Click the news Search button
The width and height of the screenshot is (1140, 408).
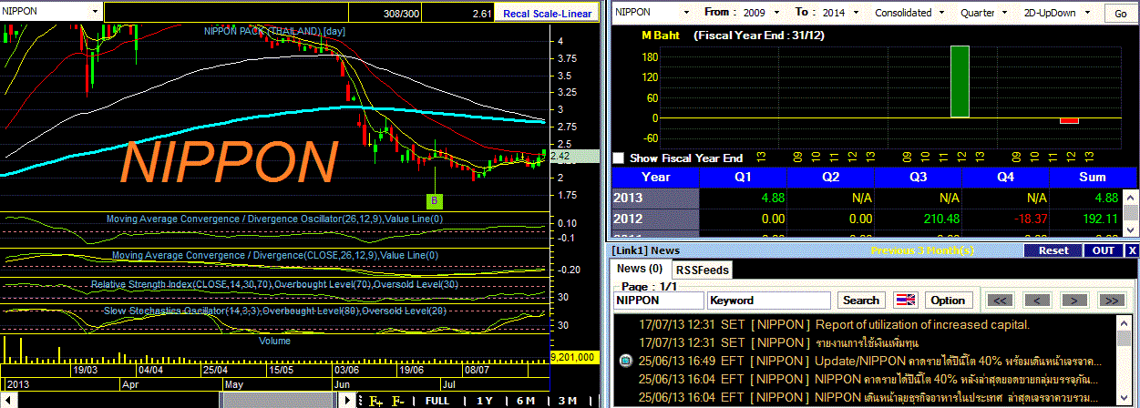tap(861, 300)
